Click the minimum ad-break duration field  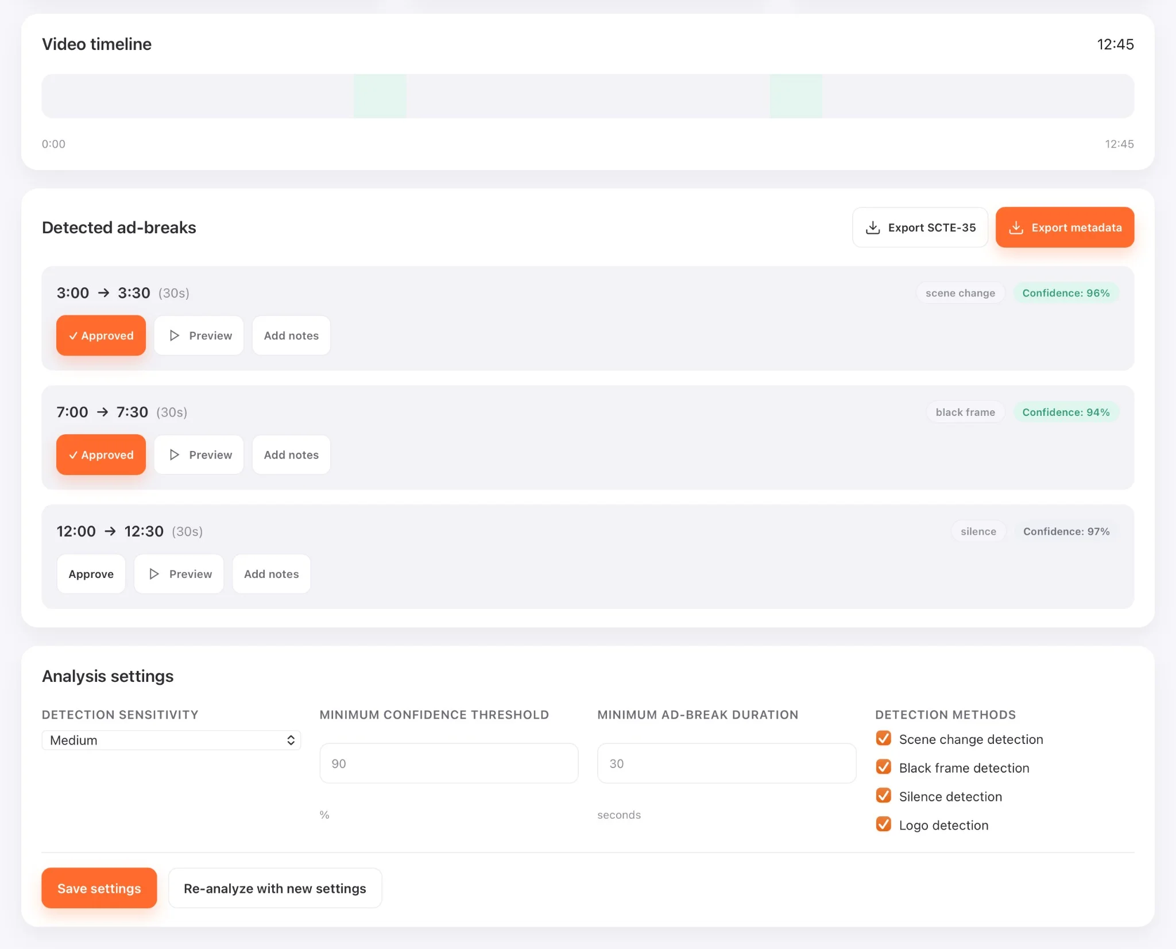726,763
